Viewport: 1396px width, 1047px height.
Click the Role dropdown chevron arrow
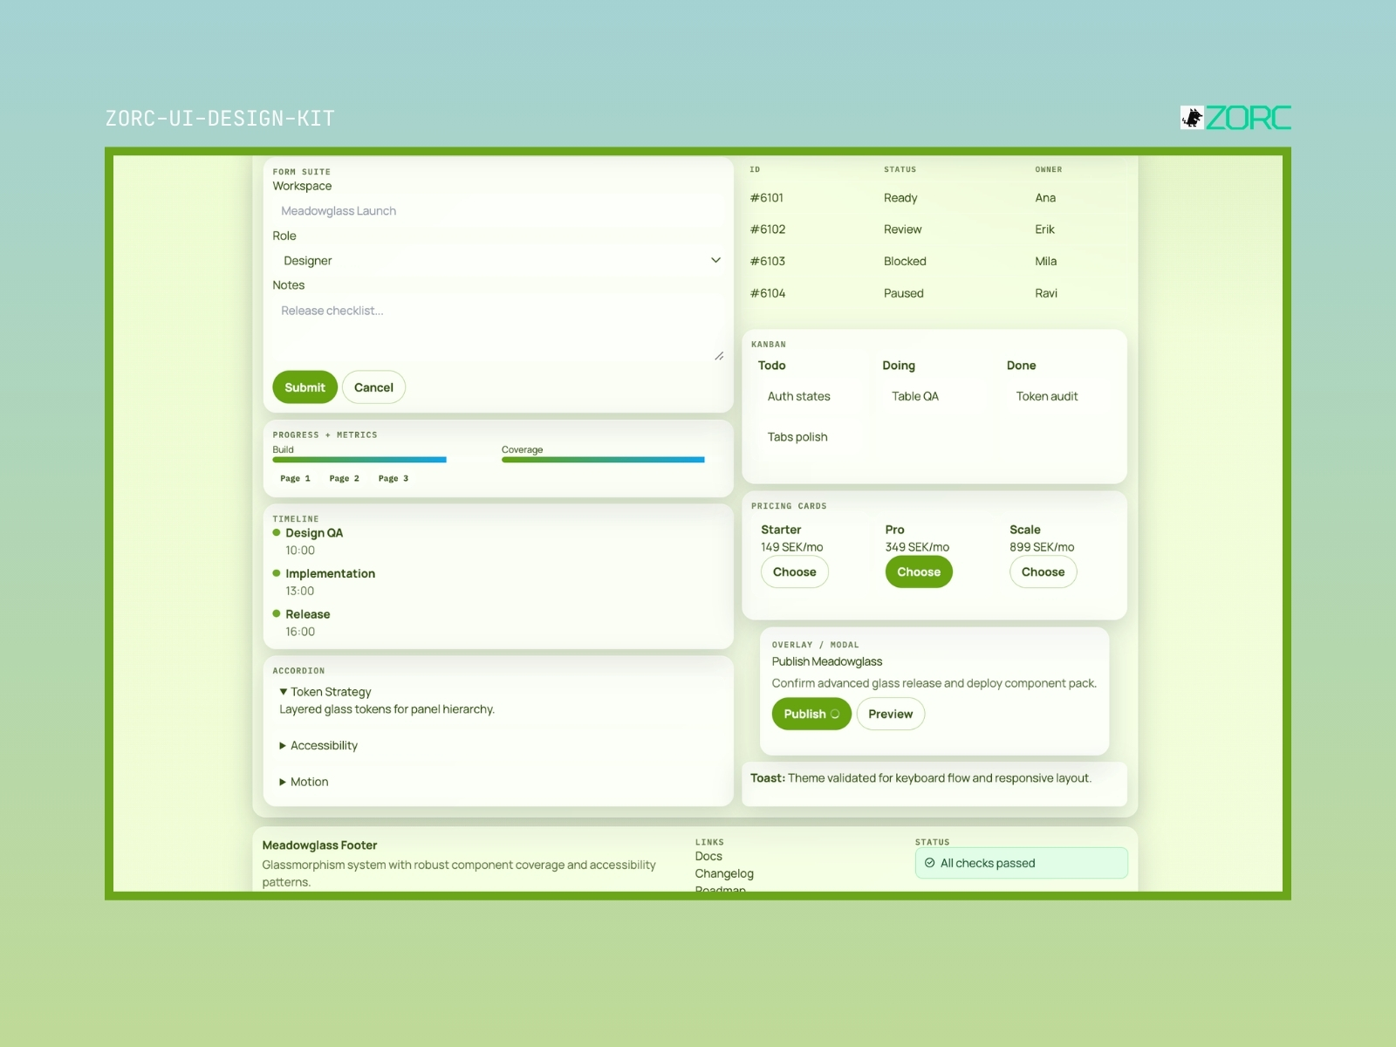pyautogui.click(x=715, y=261)
